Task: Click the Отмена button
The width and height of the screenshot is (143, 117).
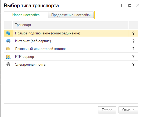Action: pyautogui.click(x=128, y=110)
